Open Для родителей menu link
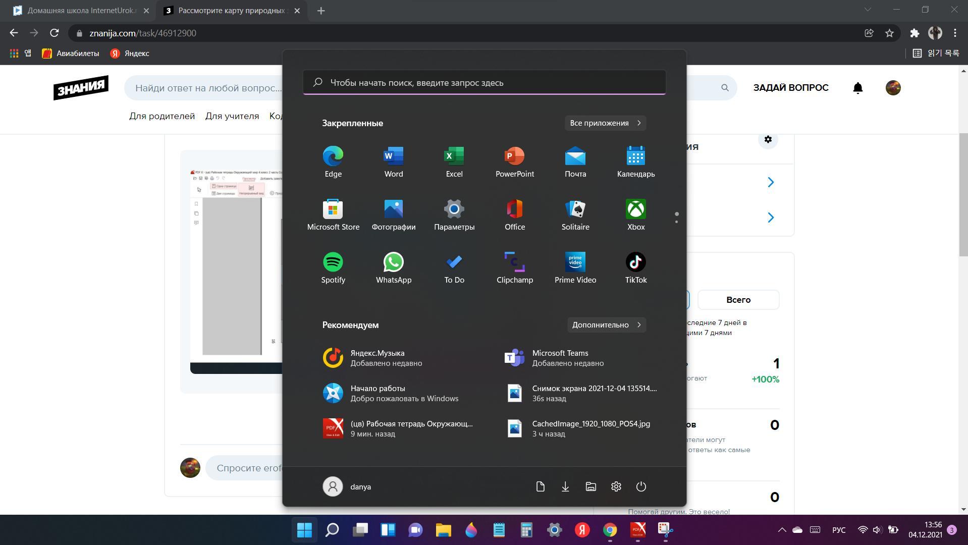This screenshot has height=545, width=968. (162, 116)
